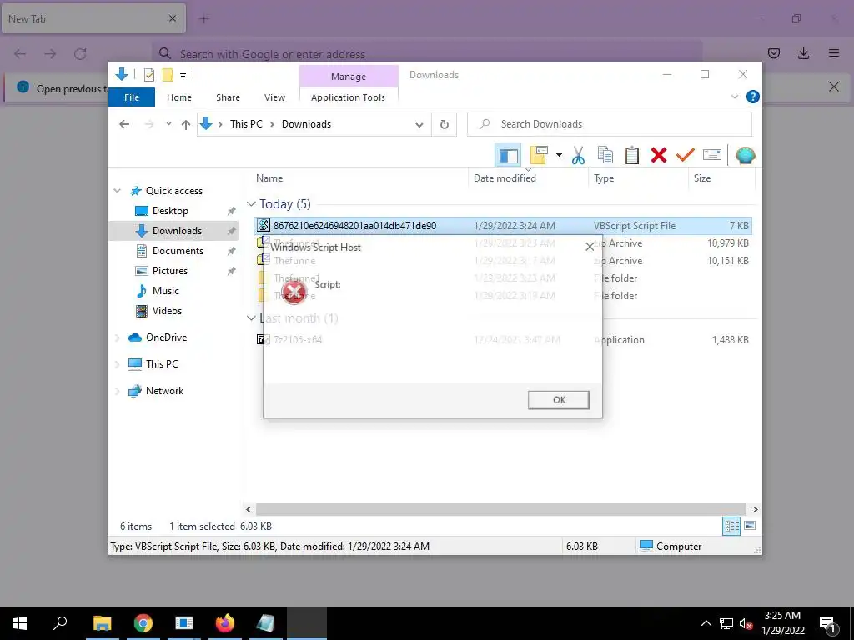Go up one folder level
Viewport: 854px width, 640px height.
point(186,125)
